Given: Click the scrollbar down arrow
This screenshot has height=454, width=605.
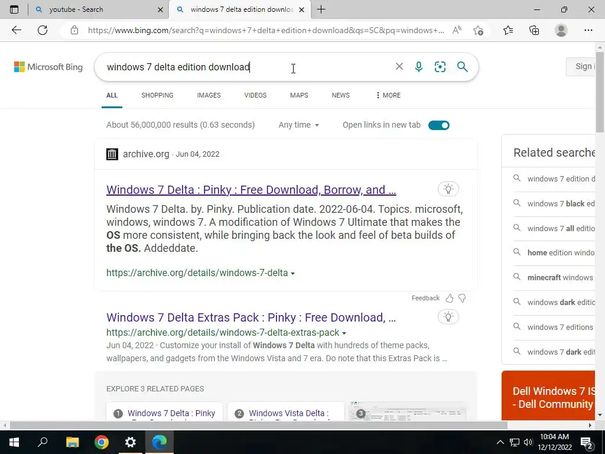Looking at the screenshot, I should (x=600, y=416).
